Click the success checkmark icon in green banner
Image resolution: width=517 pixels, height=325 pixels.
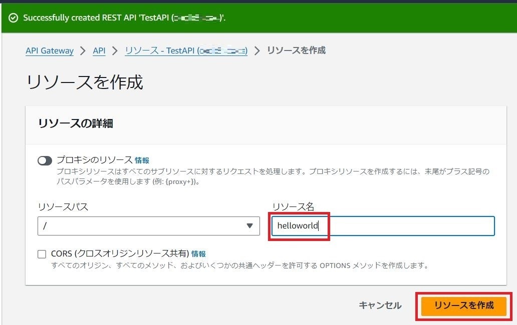pyautogui.click(x=13, y=18)
